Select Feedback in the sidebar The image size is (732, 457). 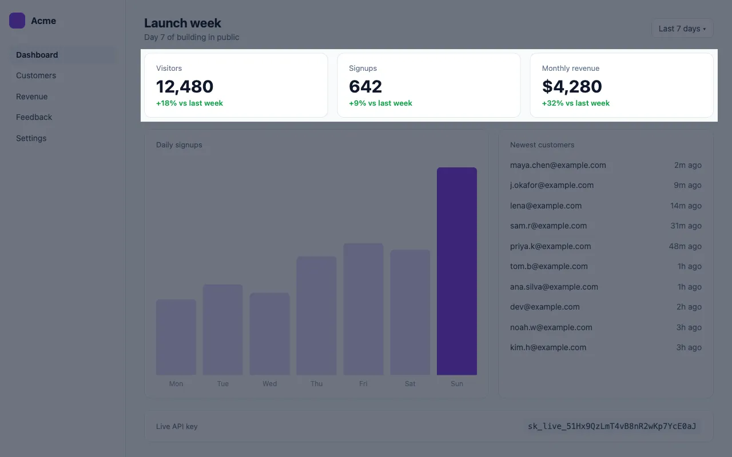pyautogui.click(x=63, y=117)
